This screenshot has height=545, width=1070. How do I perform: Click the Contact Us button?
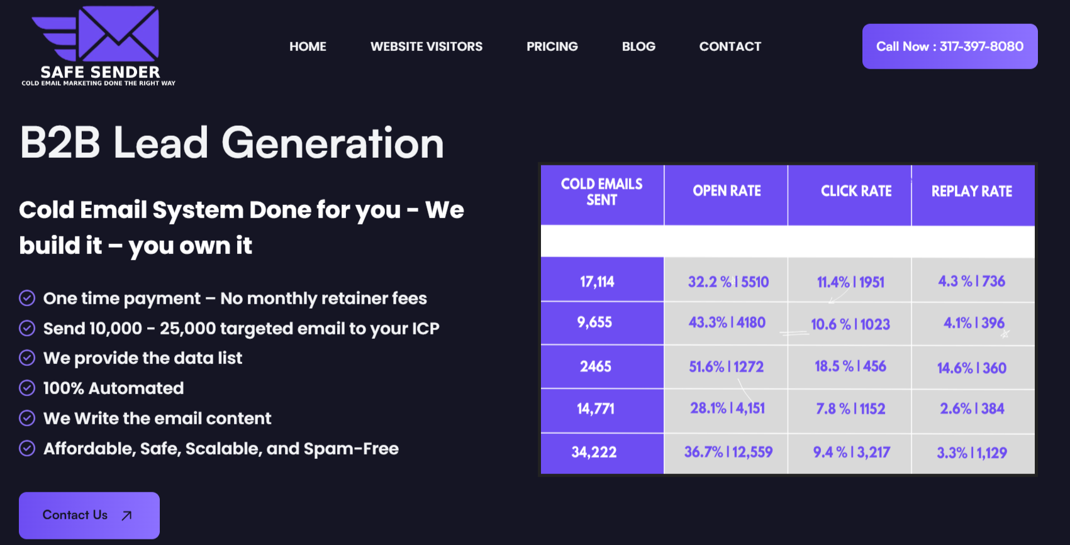pos(89,515)
